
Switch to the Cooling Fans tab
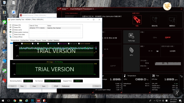click(x=25, y=40)
